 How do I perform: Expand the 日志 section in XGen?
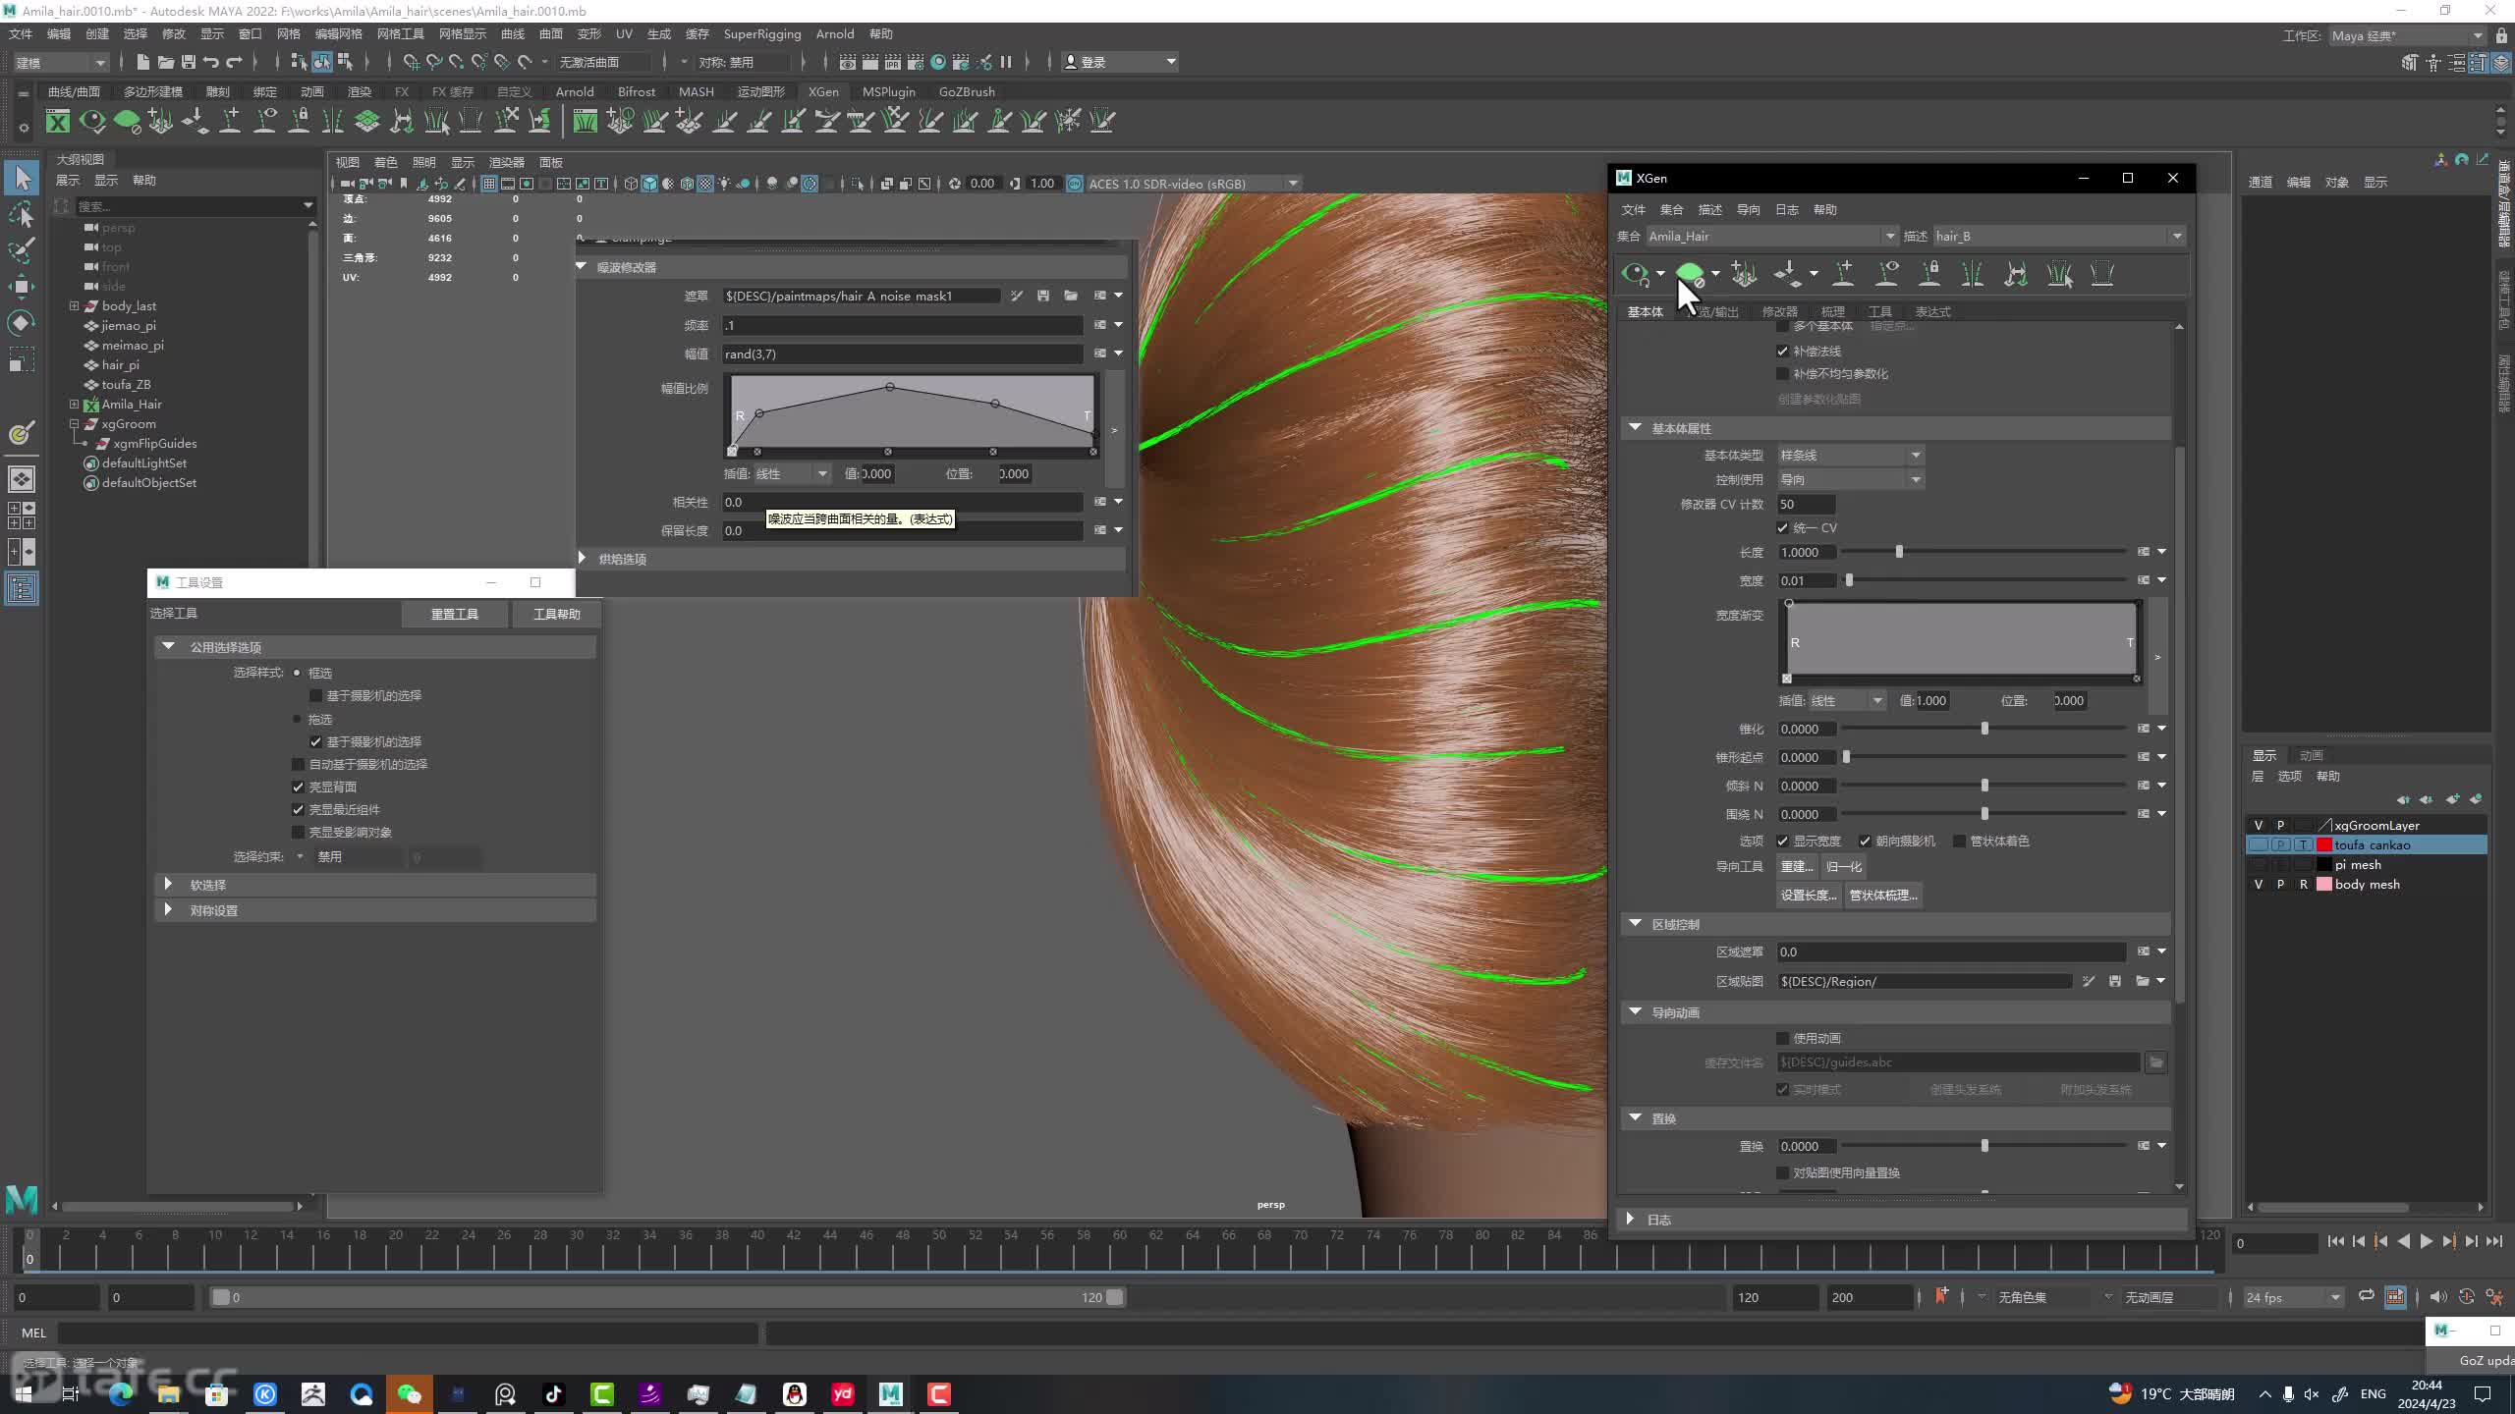[1631, 1219]
